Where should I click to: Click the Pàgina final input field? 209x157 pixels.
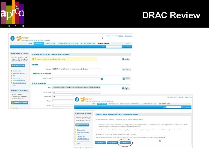click(63, 97)
